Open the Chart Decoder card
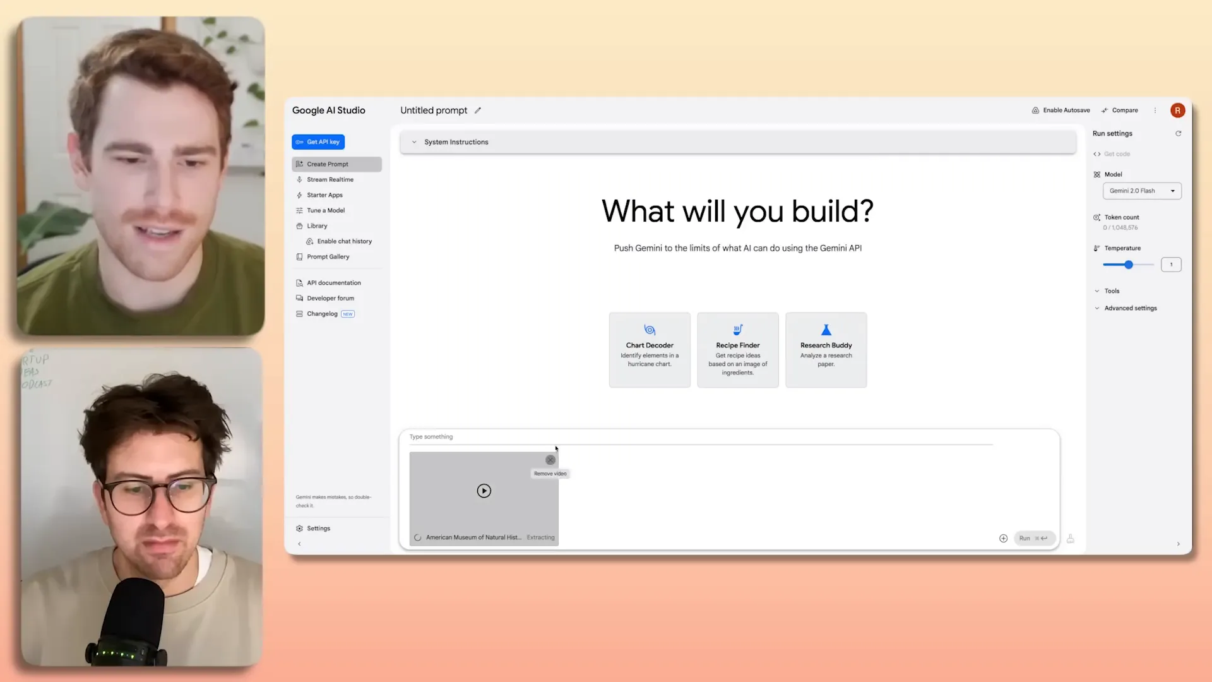The width and height of the screenshot is (1212, 682). 650,350
